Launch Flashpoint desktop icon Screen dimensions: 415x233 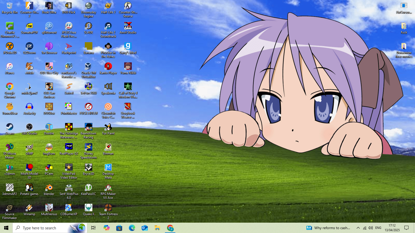(x=69, y=48)
